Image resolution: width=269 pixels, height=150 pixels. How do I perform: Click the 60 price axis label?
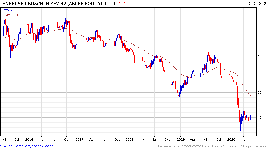260,93
